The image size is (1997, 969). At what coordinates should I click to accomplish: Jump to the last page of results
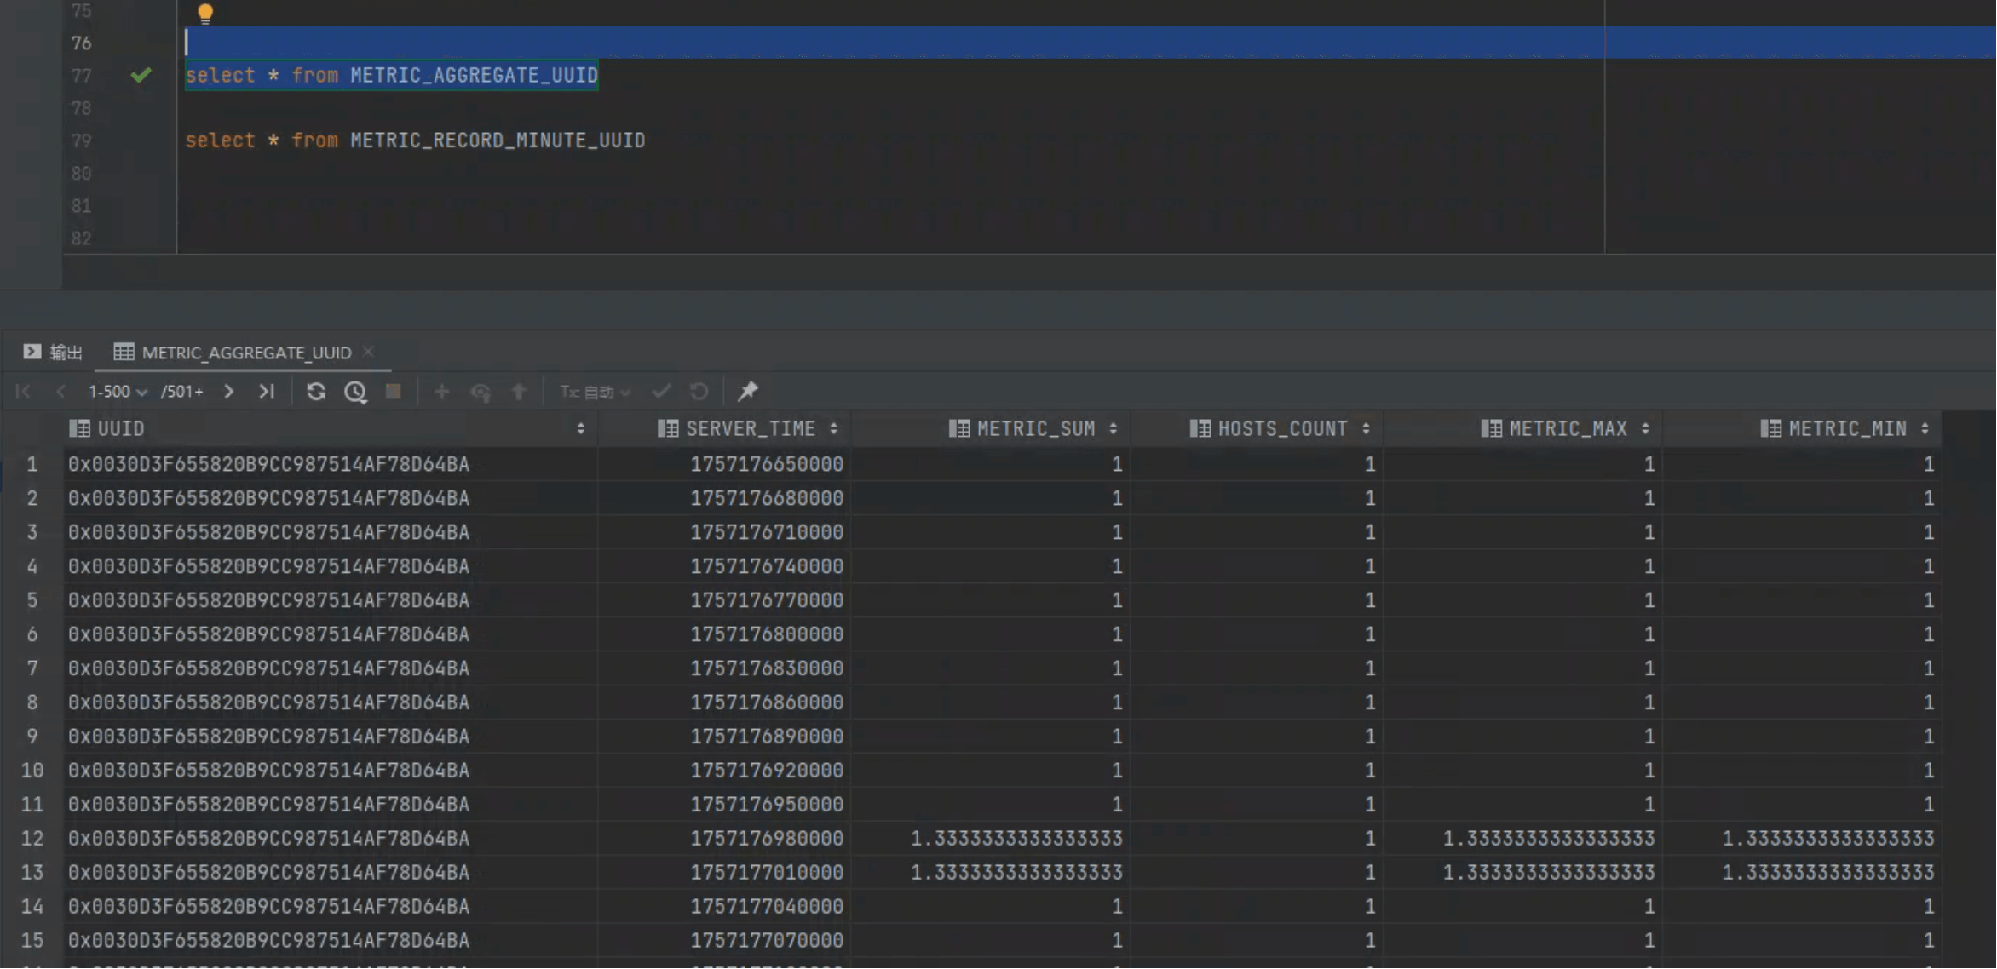[x=267, y=392]
